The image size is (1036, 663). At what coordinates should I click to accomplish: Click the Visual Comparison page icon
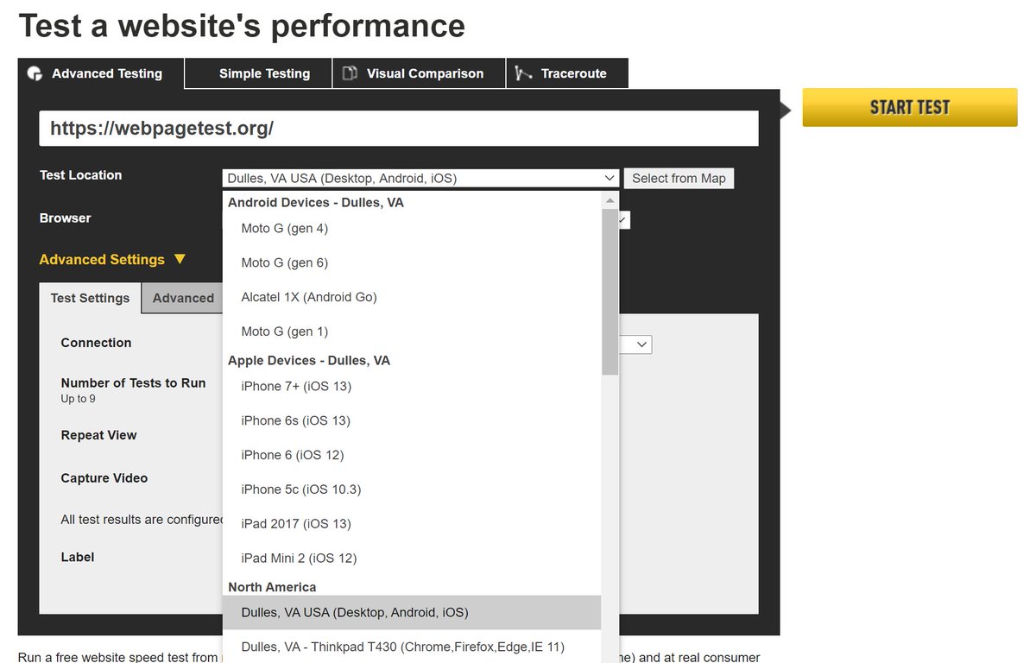click(350, 73)
